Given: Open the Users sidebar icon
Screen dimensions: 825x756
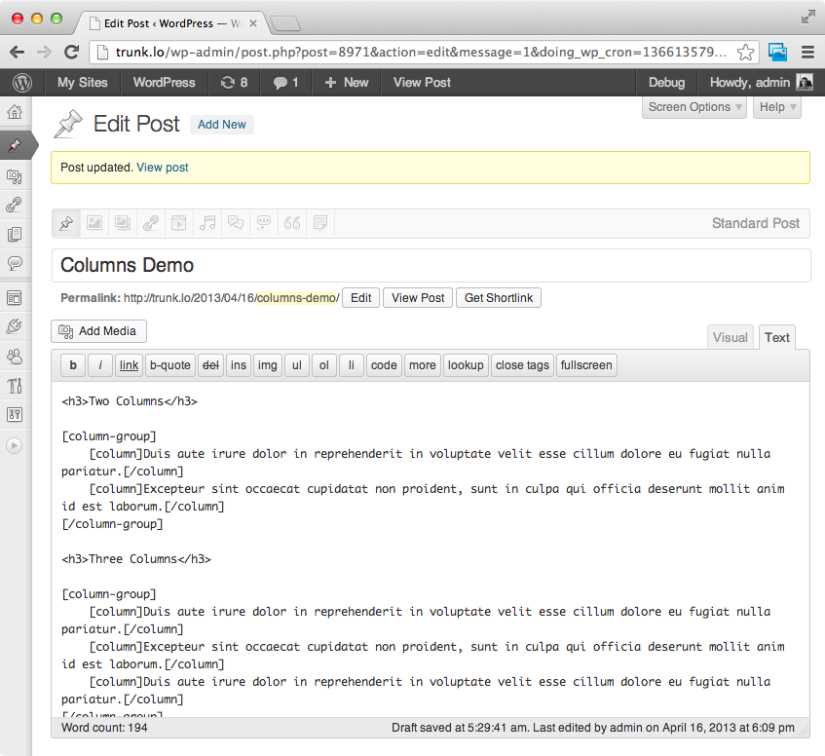Looking at the screenshot, I should [x=15, y=357].
